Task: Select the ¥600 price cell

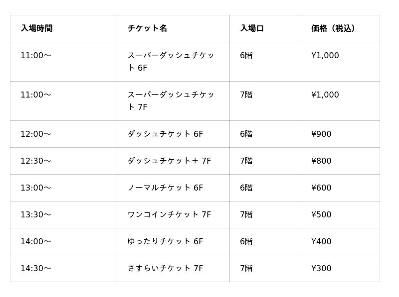Action: pos(321,188)
